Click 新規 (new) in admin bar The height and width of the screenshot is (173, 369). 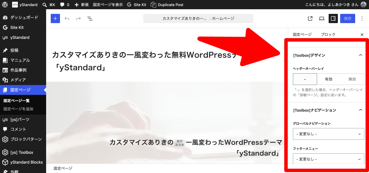pos(82,5)
